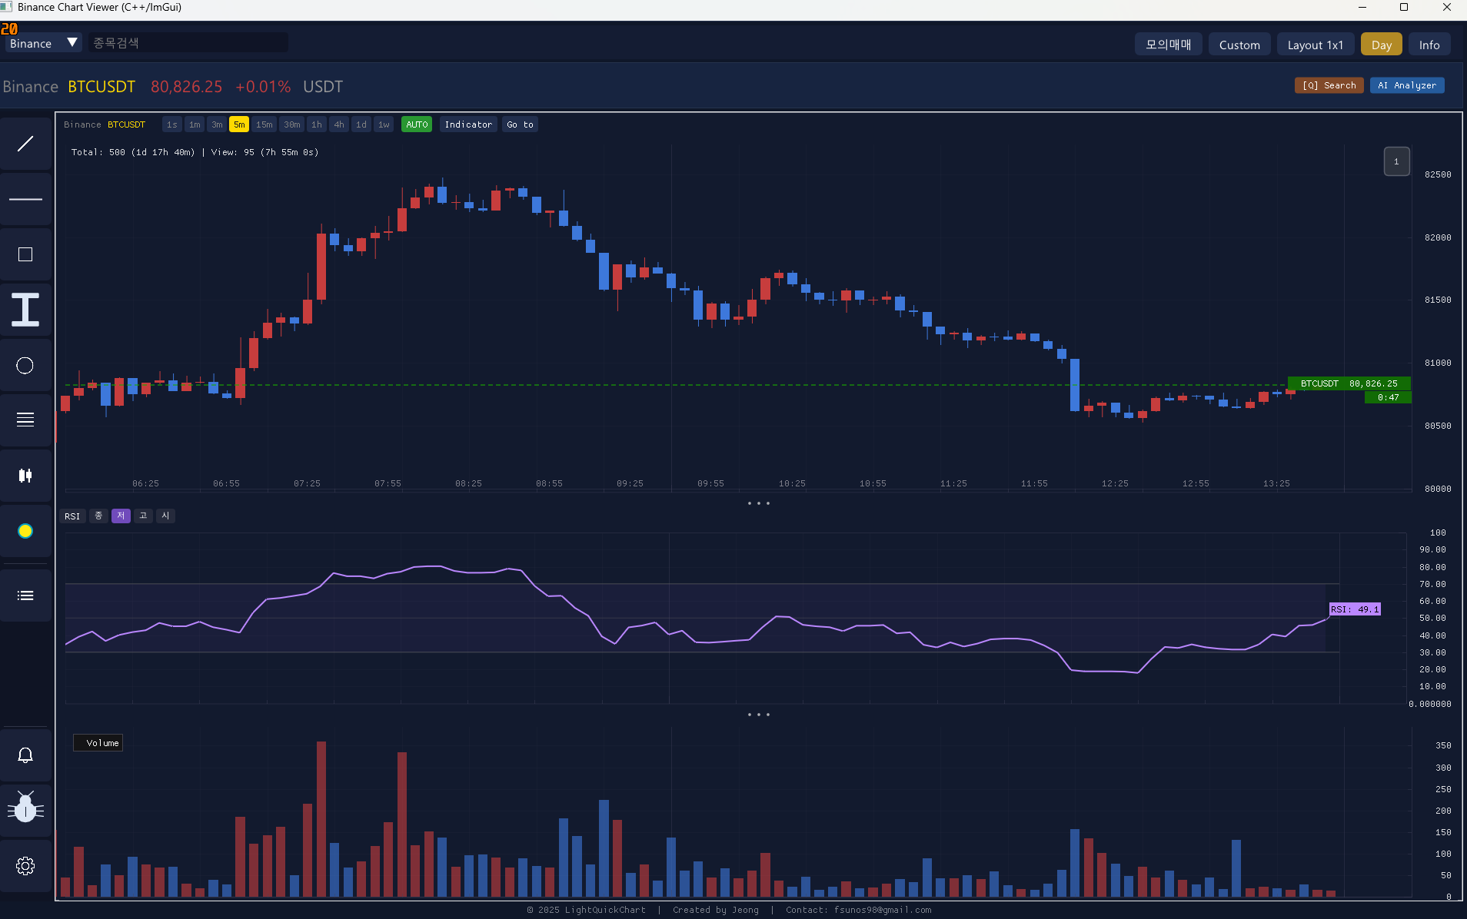Toggle the AUTO scale button
This screenshot has height=919, width=1467.
(417, 124)
